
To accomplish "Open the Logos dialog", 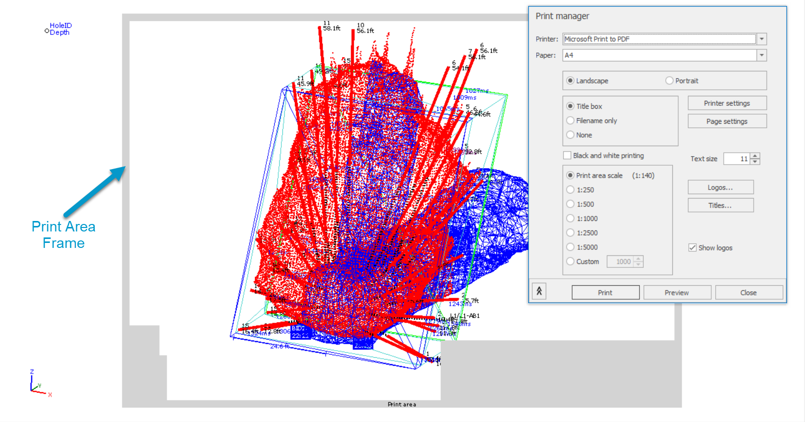I will point(721,188).
